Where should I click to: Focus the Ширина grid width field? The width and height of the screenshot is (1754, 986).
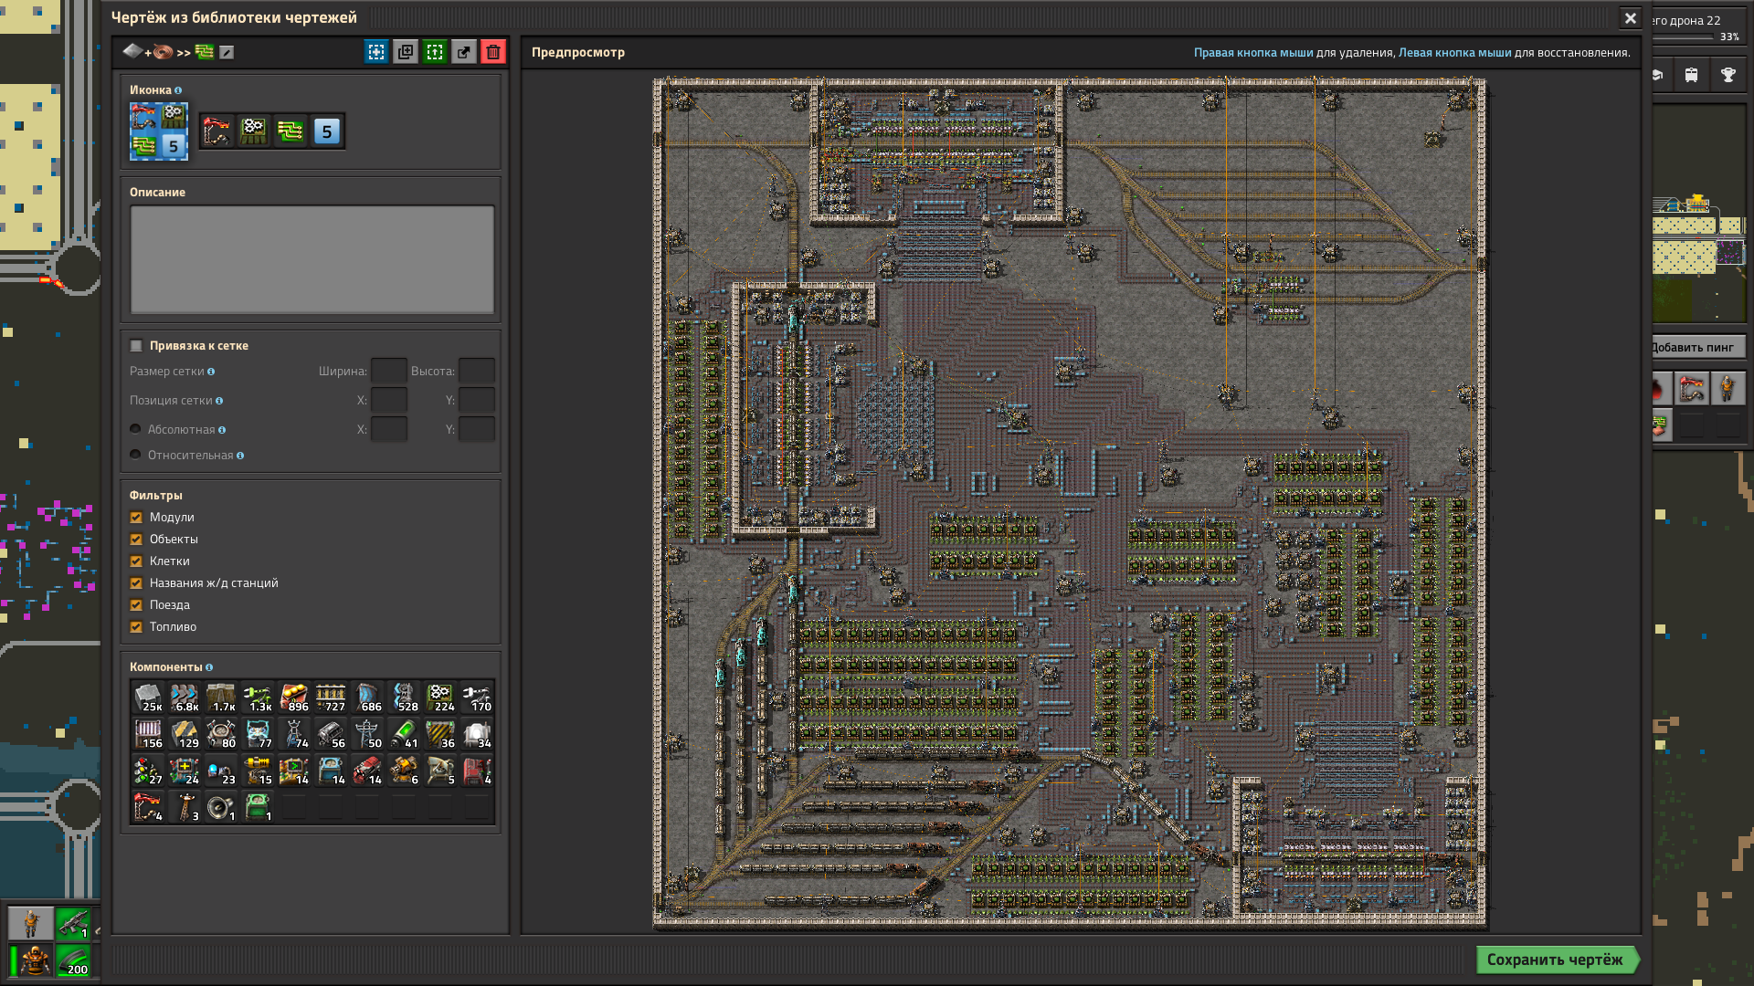point(388,371)
